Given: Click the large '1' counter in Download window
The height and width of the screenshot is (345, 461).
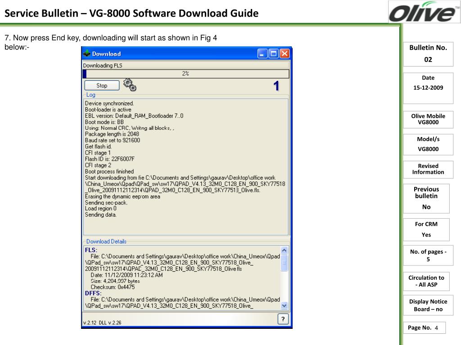Looking at the screenshot, I should [276, 86].
